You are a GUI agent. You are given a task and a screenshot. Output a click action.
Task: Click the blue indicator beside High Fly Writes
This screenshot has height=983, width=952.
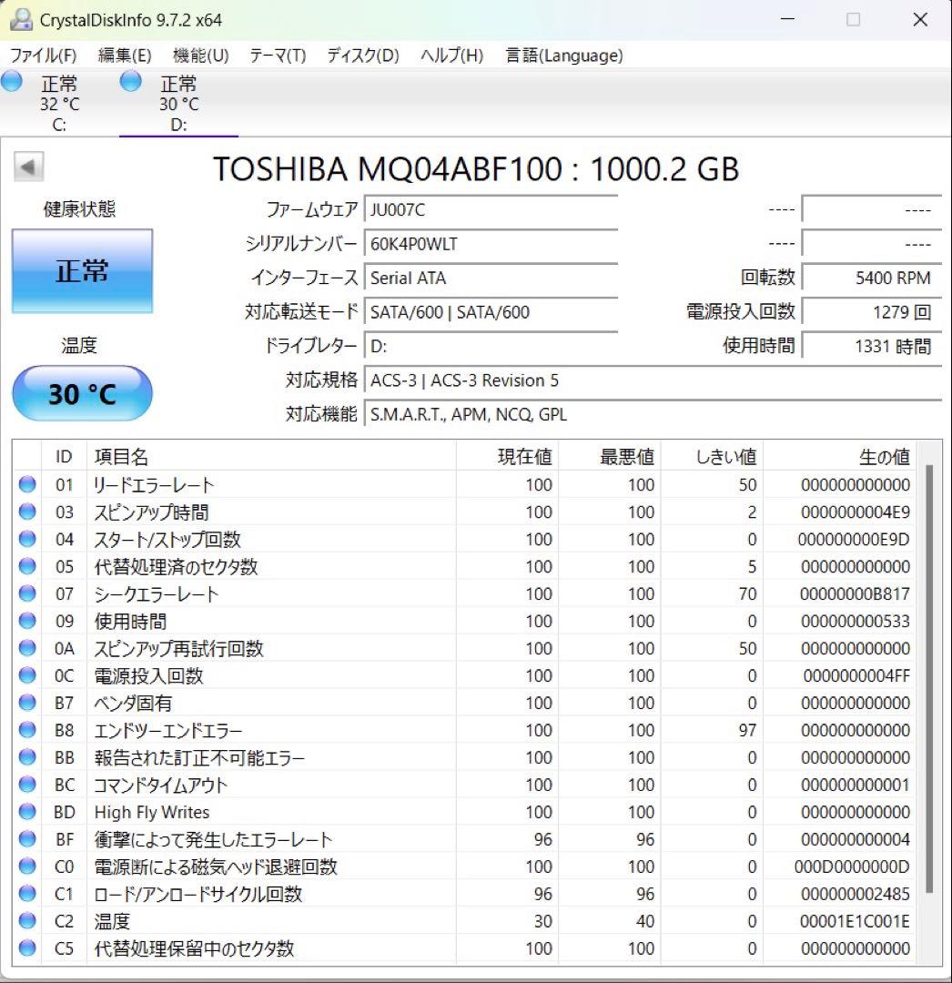click(x=27, y=812)
